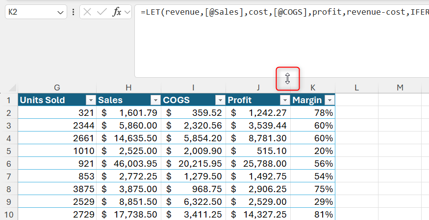Select column I header
Viewport: 429px width, 220px height.
point(193,88)
